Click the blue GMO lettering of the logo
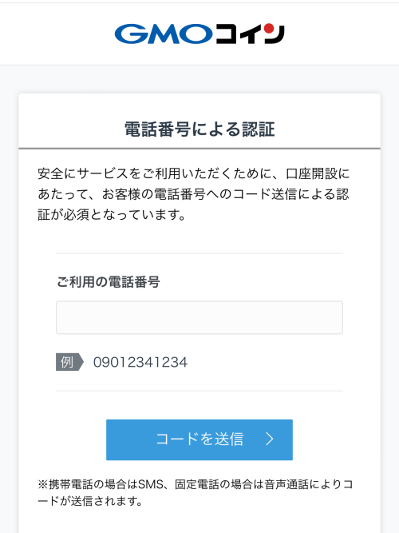 pos(164,34)
